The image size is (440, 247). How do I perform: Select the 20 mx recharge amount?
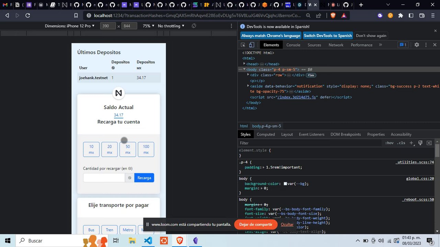tap(110, 150)
